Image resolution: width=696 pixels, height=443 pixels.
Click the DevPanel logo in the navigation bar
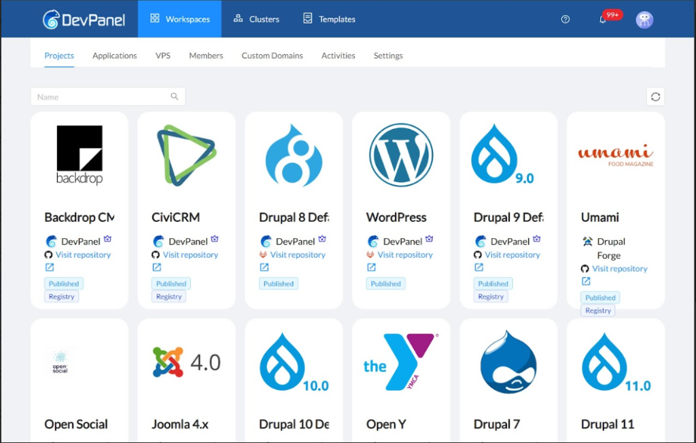coord(83,19)
